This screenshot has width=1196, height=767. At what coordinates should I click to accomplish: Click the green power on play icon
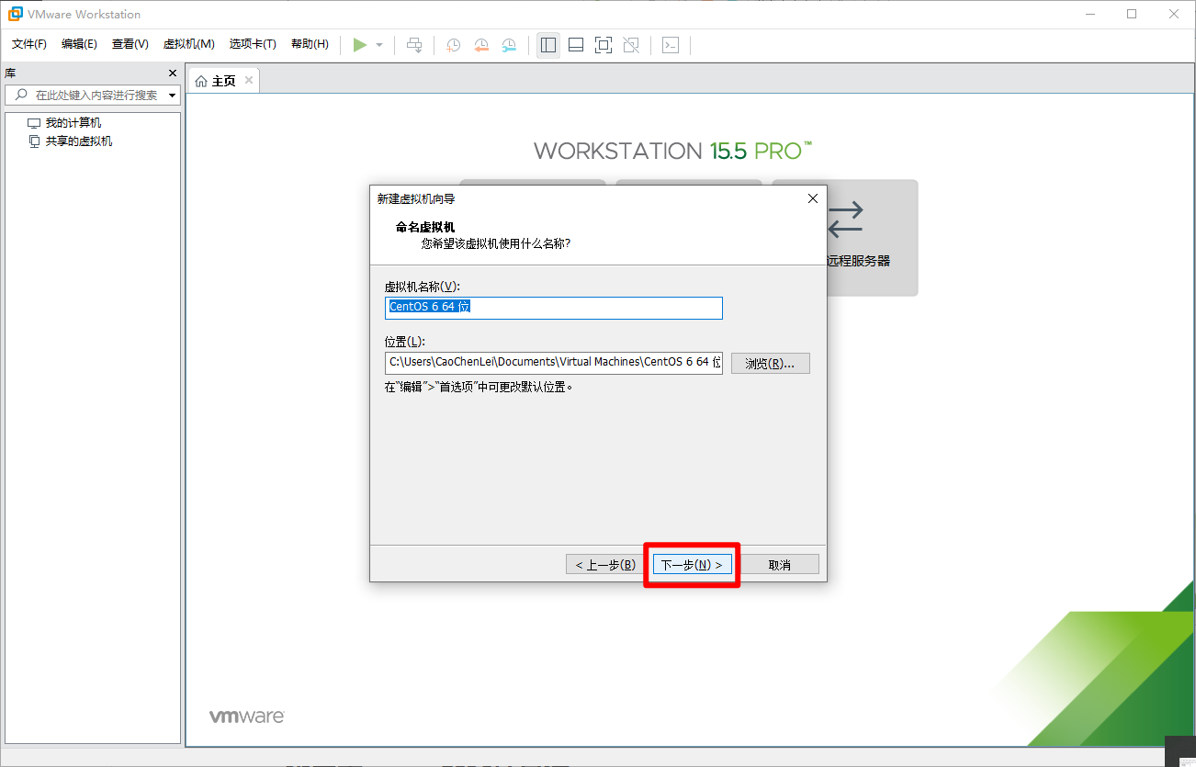click(359, 45)
